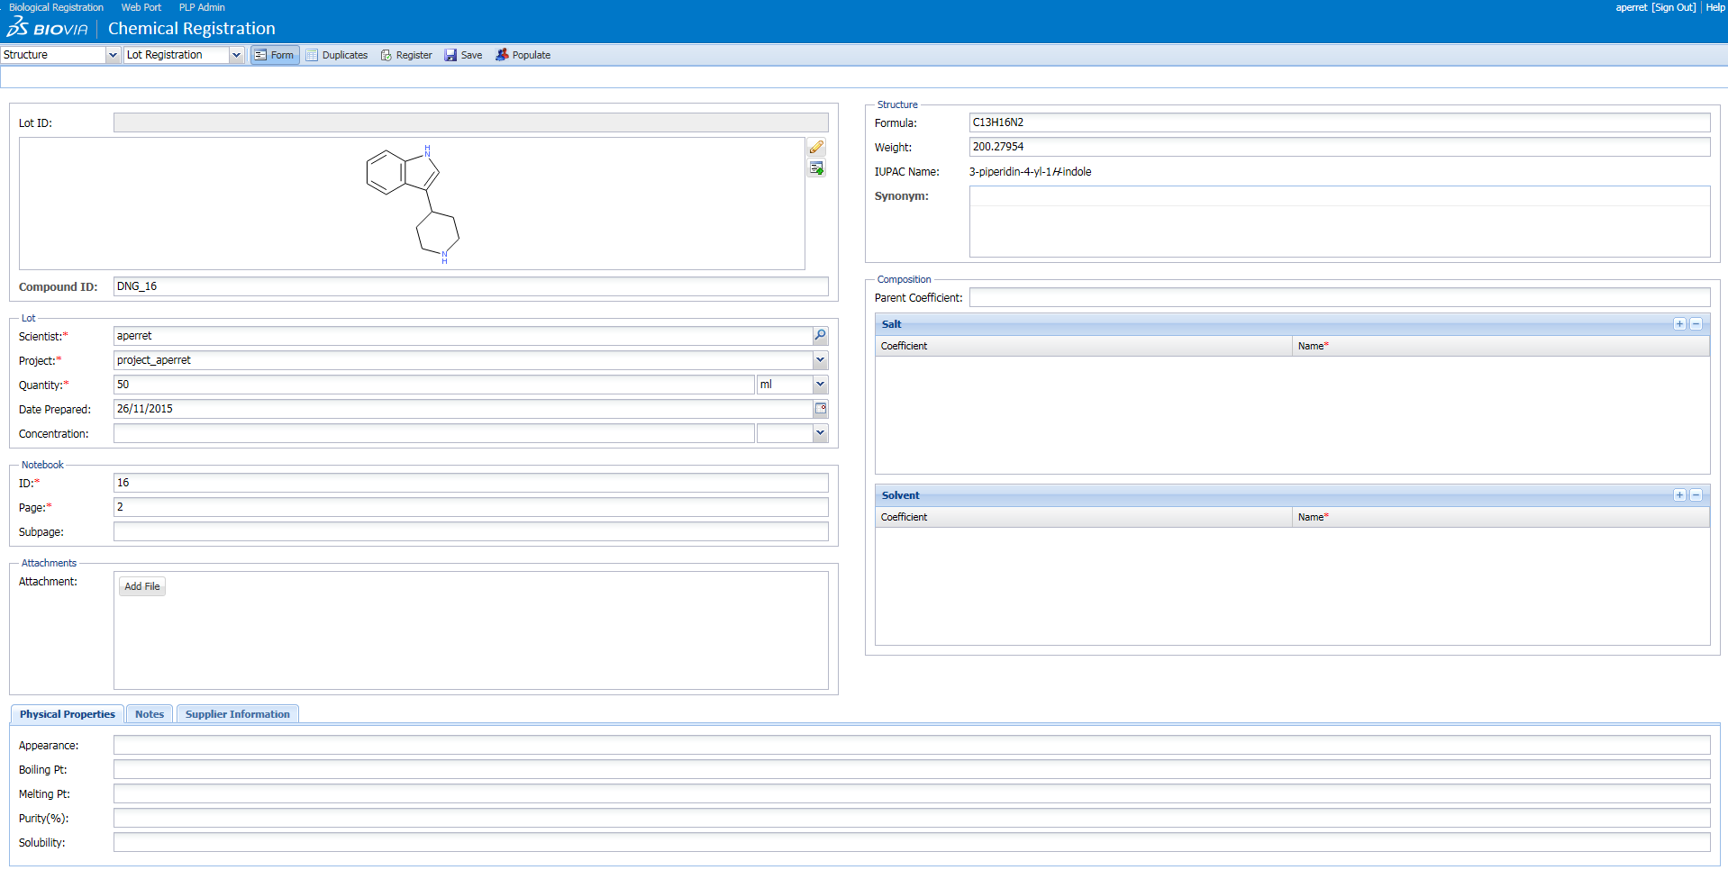Check for Duplicates in the toolbar
1728x870 pixels.
coord(337,55)
